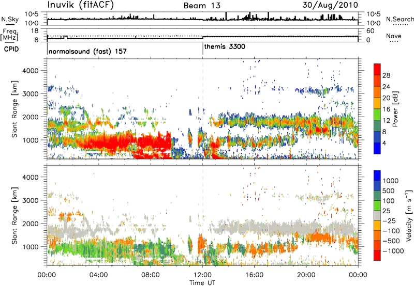Image resolution: width=414 pixels, height=286 pixels.
Task: Click the '4' power colorbar tick
Action: pyautogui.click(x=384, y=144)
